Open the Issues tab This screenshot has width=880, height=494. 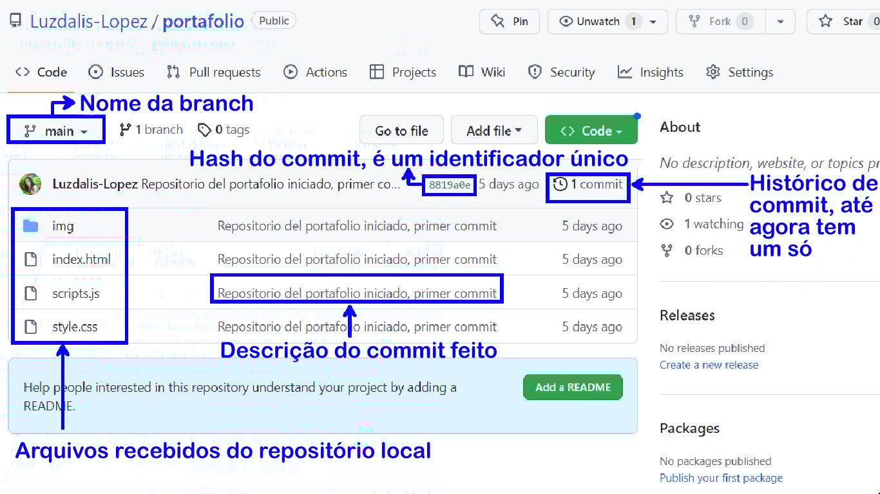tap(116, 72)
